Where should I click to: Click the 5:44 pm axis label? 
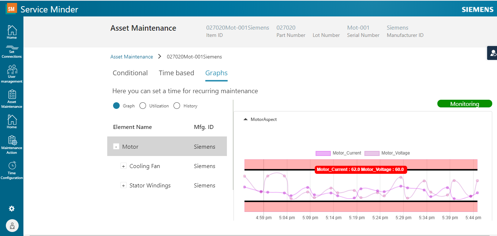[x=473, y=218]
